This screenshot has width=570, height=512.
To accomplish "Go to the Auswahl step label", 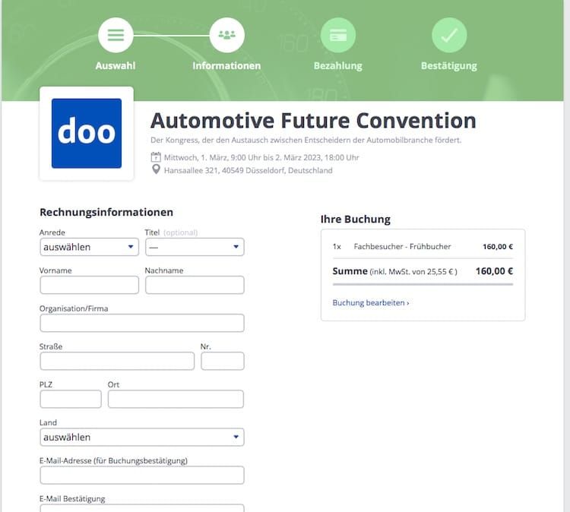I will coord(116,65).
